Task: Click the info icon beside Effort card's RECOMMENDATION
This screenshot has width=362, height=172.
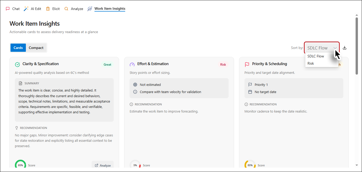Action: [x=131, y=104]
